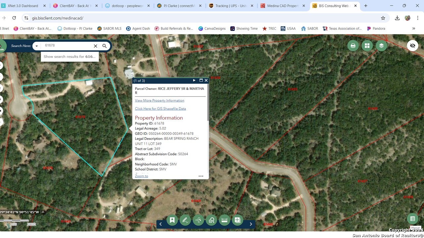Viewport: 424px width, 238px height.
Task: Open the TREC bookmark
Action: coord(269,28)
